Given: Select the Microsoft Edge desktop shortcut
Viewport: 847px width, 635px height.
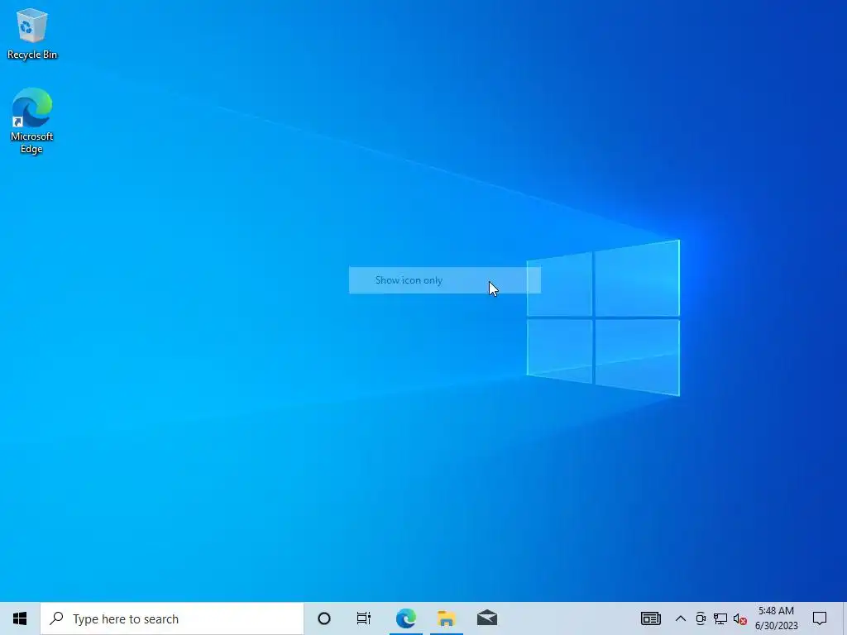Looking at the screenshot, I should pyautogui.click(x=32, y=121).
